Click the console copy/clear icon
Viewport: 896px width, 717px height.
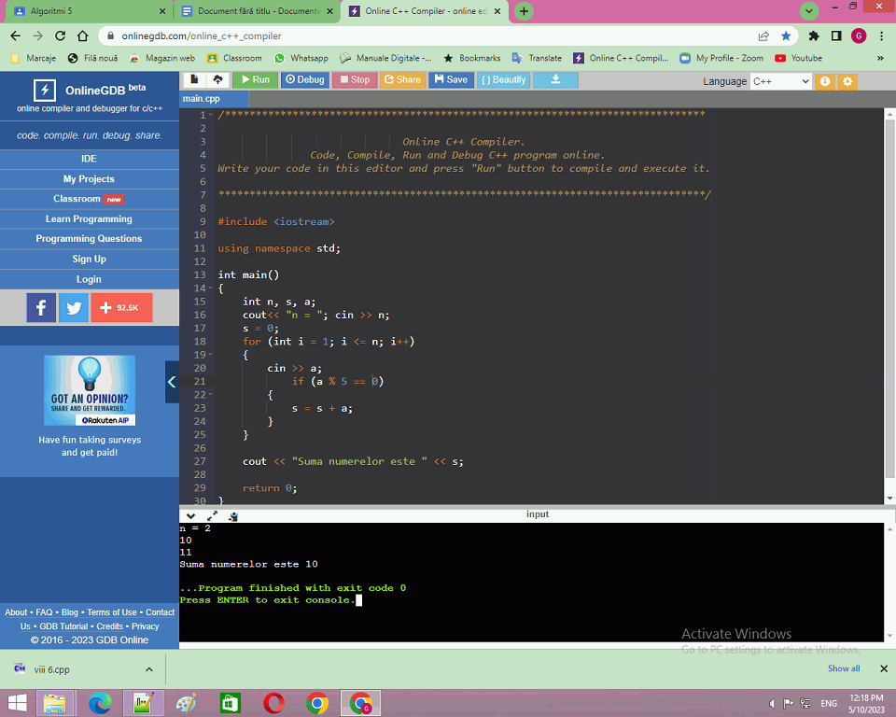pos(232,515)
